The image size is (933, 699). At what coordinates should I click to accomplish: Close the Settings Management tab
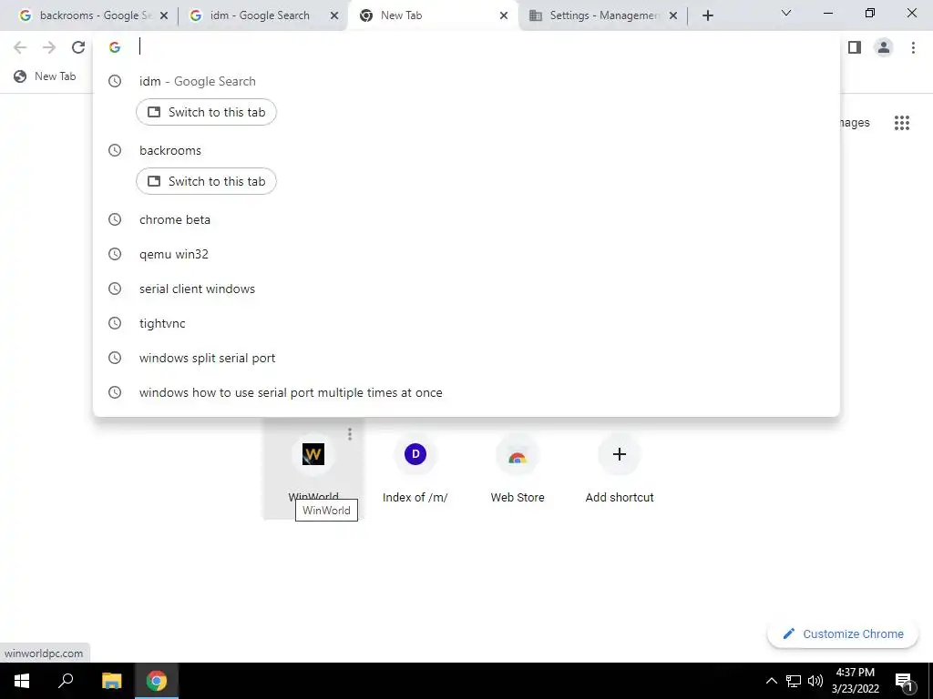click(673, 15)
